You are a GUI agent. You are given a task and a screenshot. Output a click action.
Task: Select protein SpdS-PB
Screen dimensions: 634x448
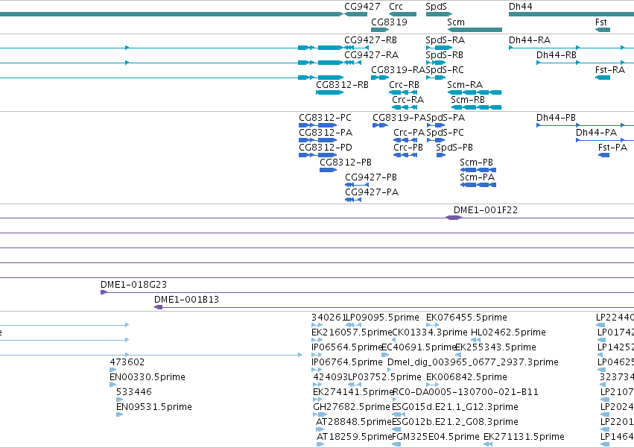click(454, 148)
